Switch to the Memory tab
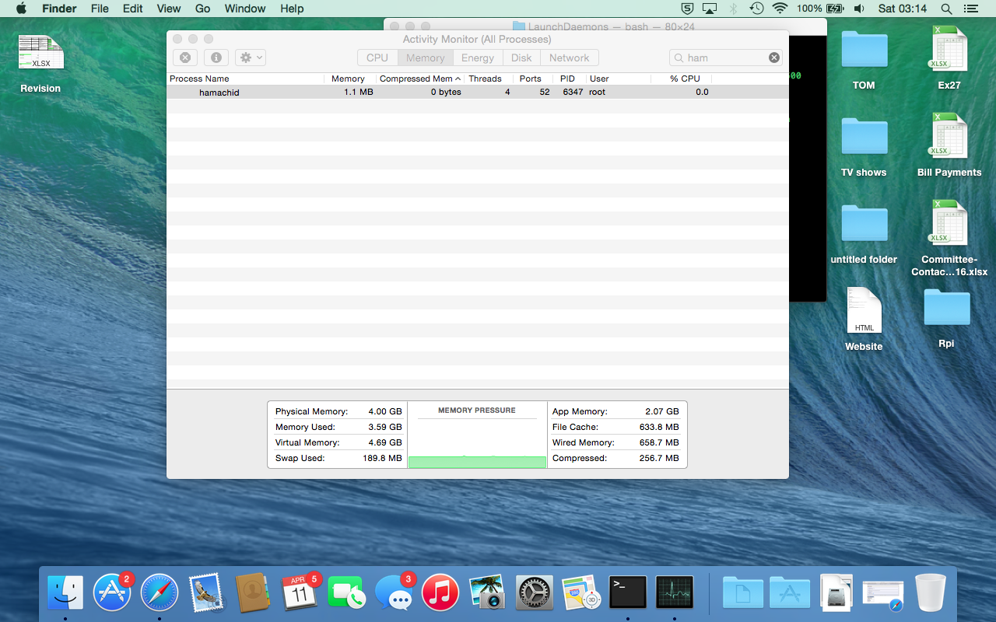The image size is (996, 622). (426, 58)
